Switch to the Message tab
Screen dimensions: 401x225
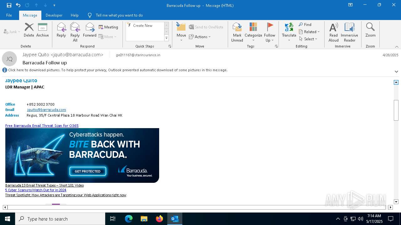pos(30,15)
